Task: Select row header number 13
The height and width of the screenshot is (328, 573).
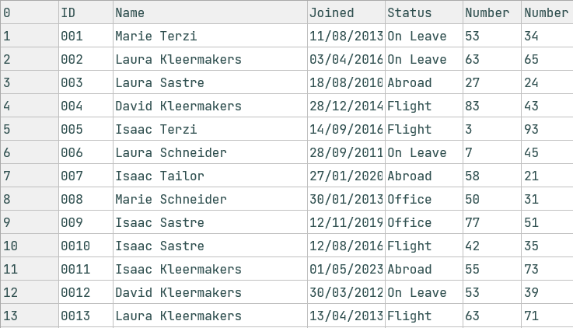Action: tap(29, 316)
